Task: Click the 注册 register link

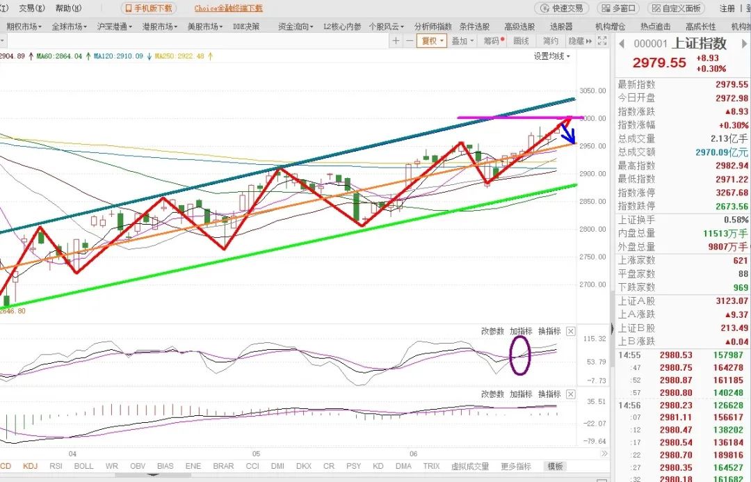Action: coord(727,8)
